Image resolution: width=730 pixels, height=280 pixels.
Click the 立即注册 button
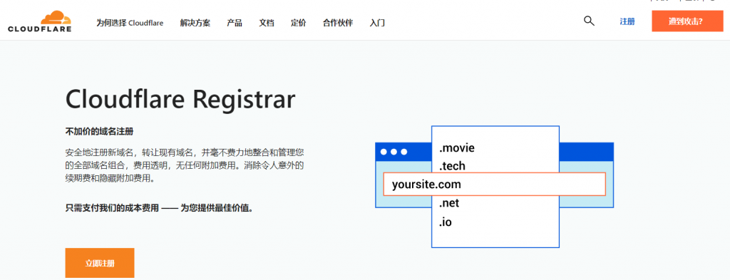(100, 263)
